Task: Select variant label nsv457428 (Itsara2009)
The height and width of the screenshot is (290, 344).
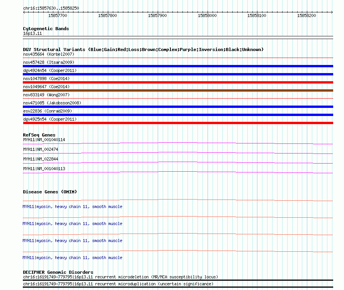Action: 49,62
